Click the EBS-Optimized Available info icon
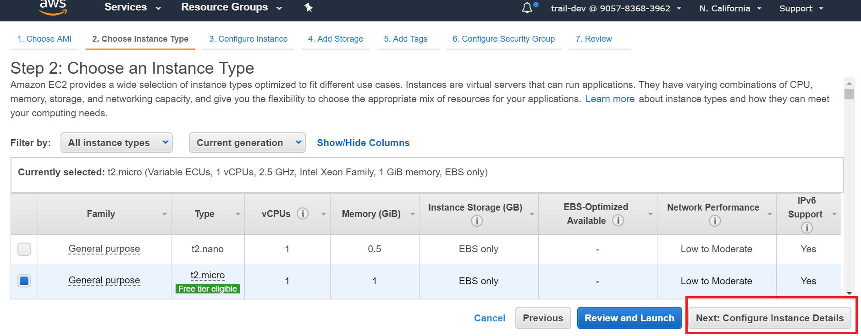The height and width of the screenshot is (336, 861). tap(618, 221)
